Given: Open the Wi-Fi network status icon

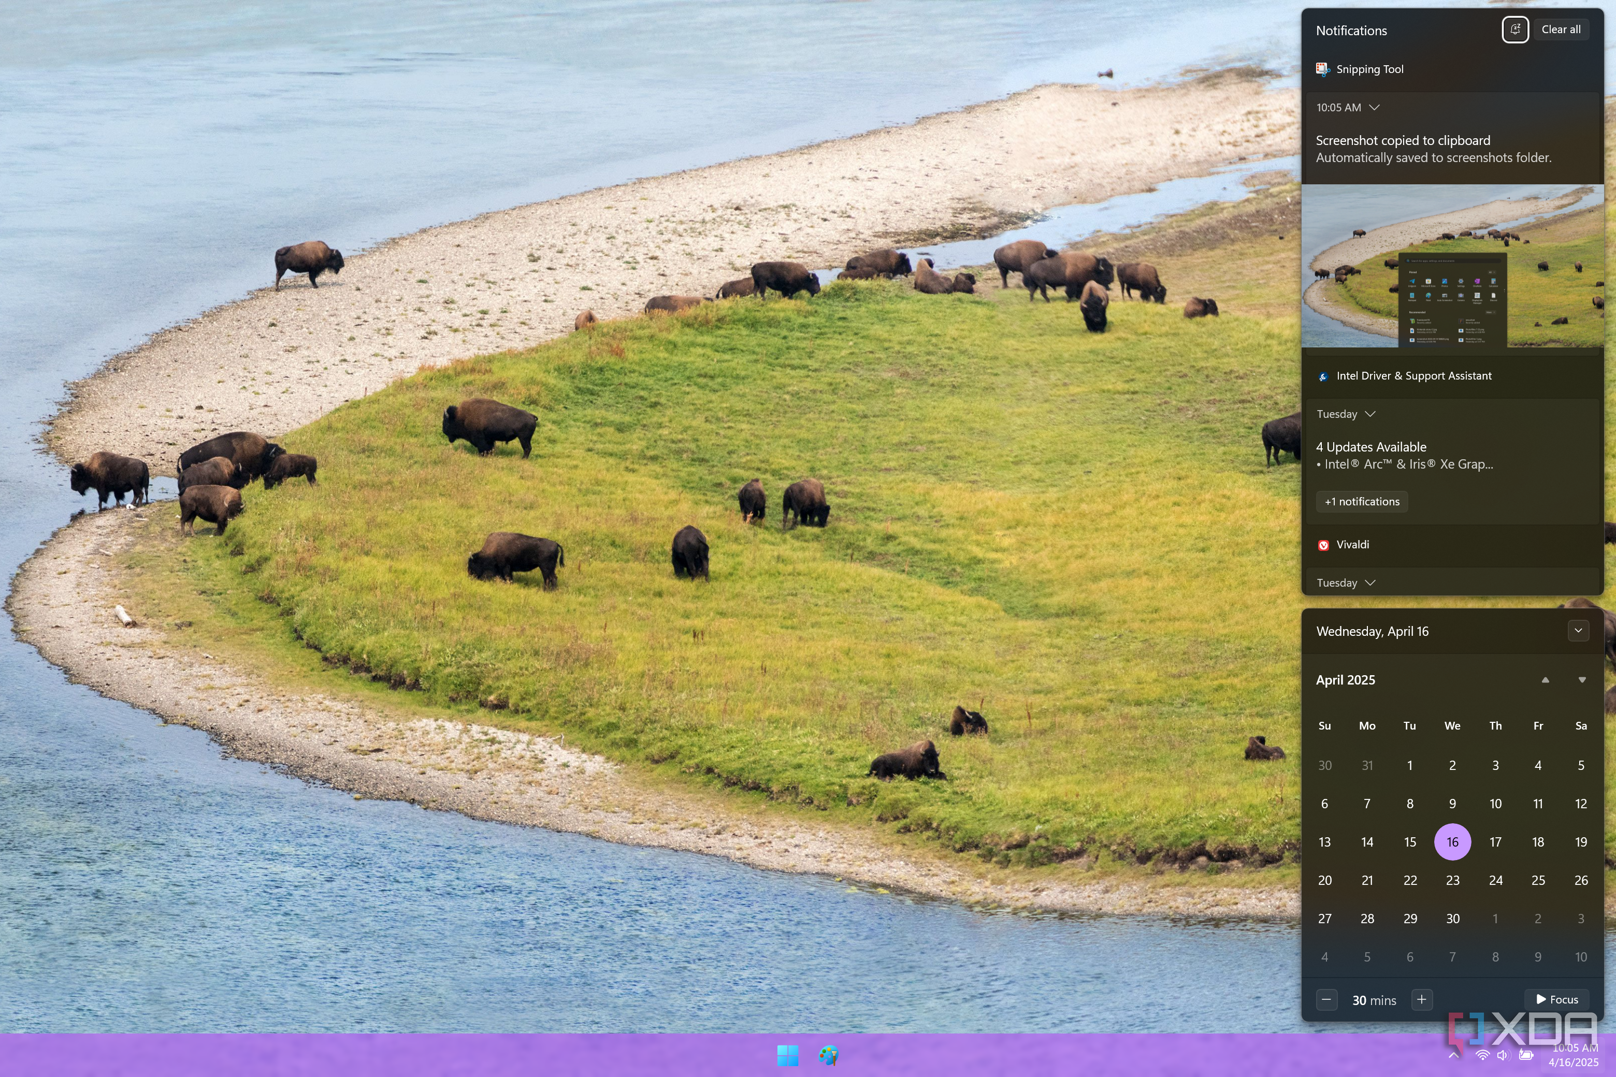Looking at the screenshot, I should (1483, 1055).
